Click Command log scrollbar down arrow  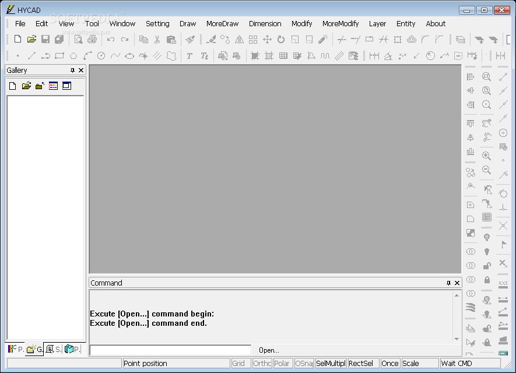tap(457, 339)
